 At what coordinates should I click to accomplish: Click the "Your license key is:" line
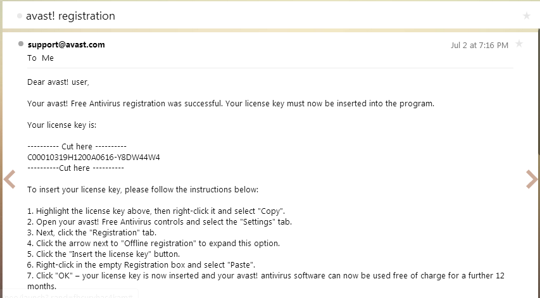(x=62, y=125)
